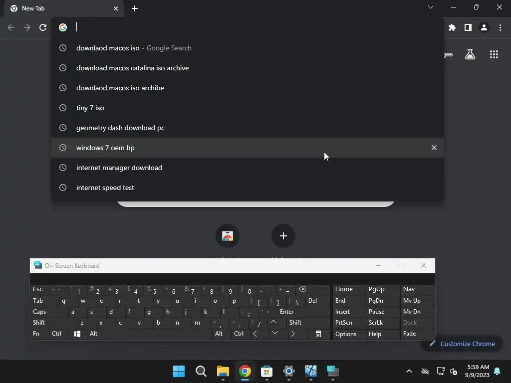Tap the context menu key
This screenshot has width=511, height=383.
(318, 334)
